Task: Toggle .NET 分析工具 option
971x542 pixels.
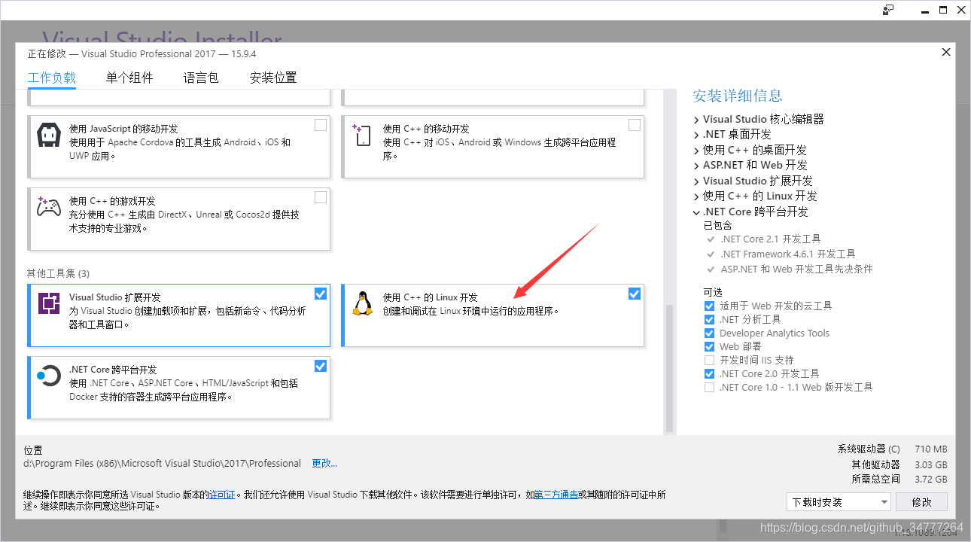Action: (x=709, y=319)
